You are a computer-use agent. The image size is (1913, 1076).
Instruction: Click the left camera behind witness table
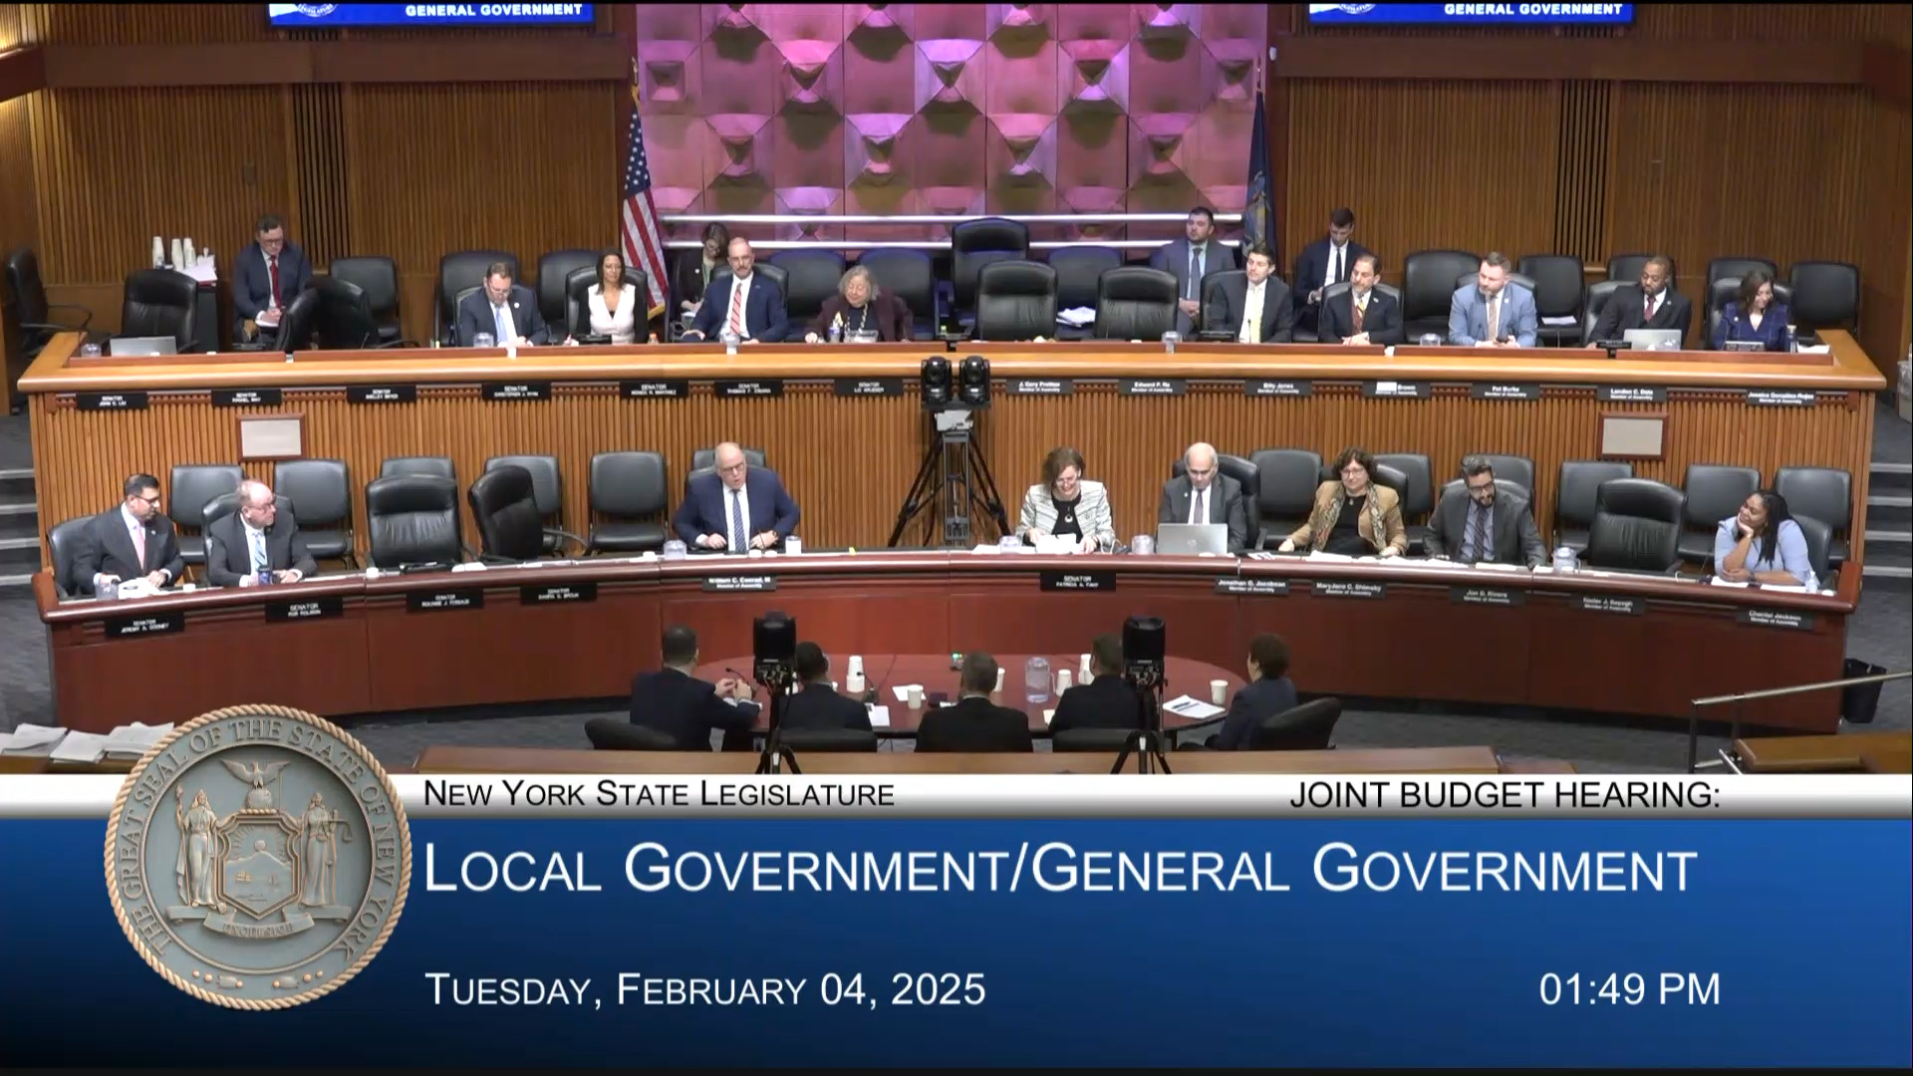[773, 646]
